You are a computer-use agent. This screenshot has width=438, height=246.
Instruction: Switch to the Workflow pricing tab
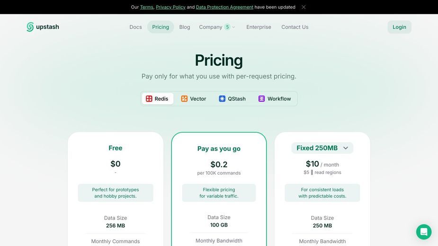(x=275, y=98)
